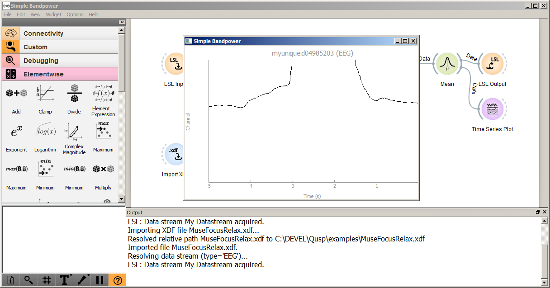The width and height of the screenshot is (550, 288).
Task: Toggle the pause button in bottom toolbar
Action: click(100, 280)
